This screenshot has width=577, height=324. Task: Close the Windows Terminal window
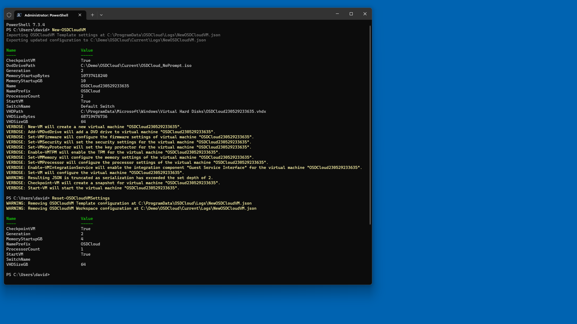pos(365,14)
